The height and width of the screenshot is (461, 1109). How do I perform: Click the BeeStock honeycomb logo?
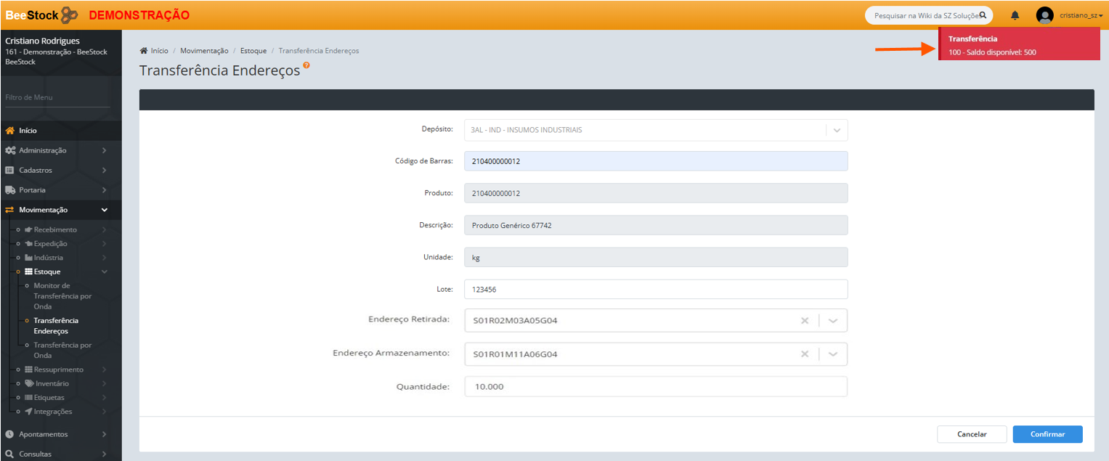[x=70, y=15]
